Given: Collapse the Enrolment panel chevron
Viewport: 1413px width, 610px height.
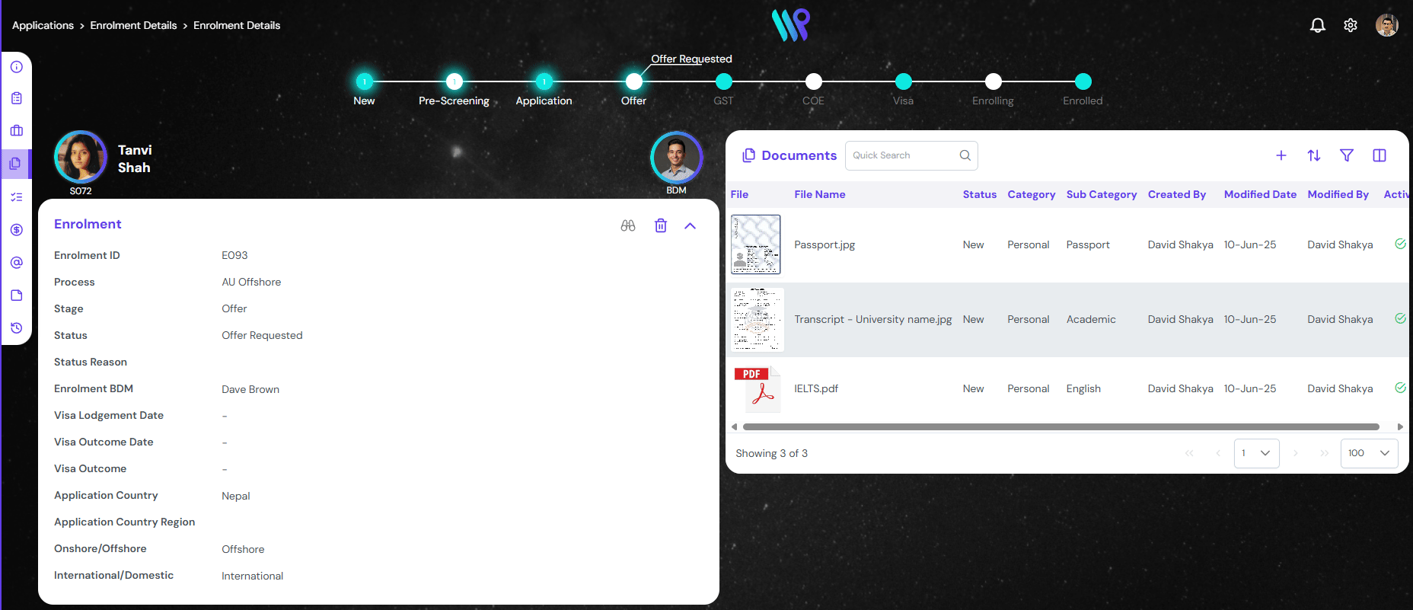Looking at the screenshot, I should pyautogui.click(x=690, y=225).
